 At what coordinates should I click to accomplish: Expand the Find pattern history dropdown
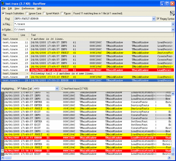coord(154,19)
